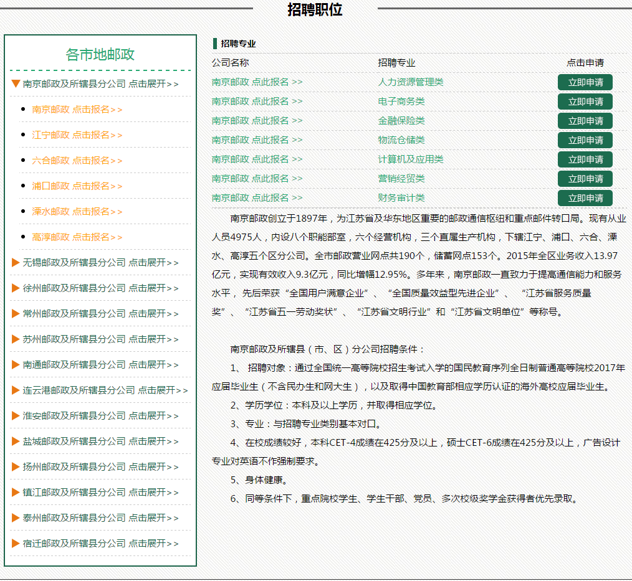
Task: Open 江宁邮政 点击报名 link
Action: pos(77,135)
